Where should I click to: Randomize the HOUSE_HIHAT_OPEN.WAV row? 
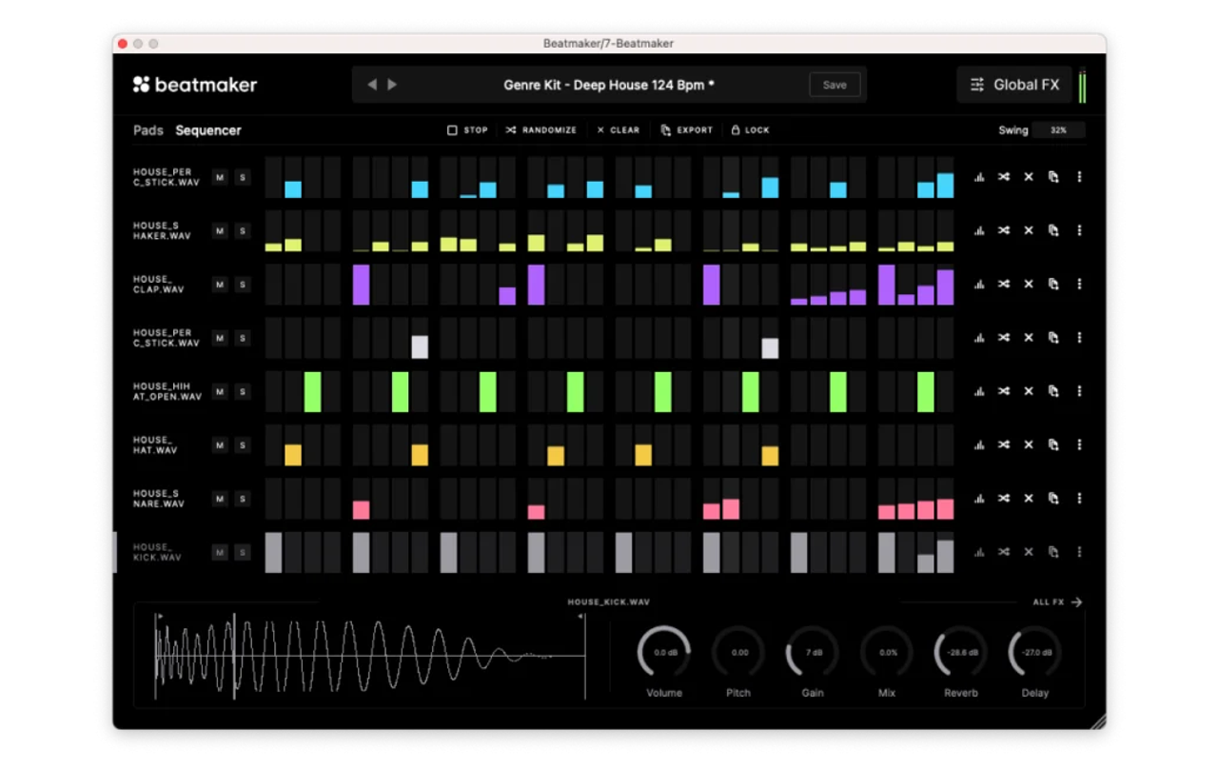click(x=1004, y=391)
